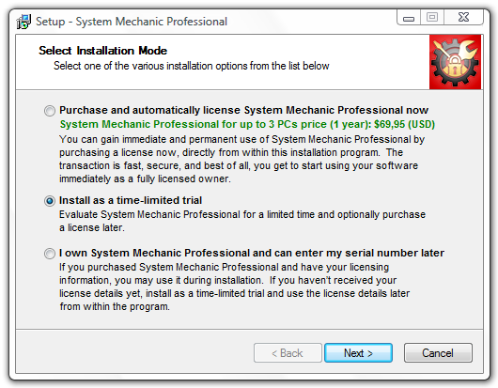Click the Cancel button
This screenshot has height=388, width=498.
point(438,352)
